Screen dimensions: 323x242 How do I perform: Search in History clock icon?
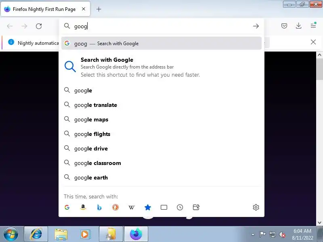[x=180, y=207]
